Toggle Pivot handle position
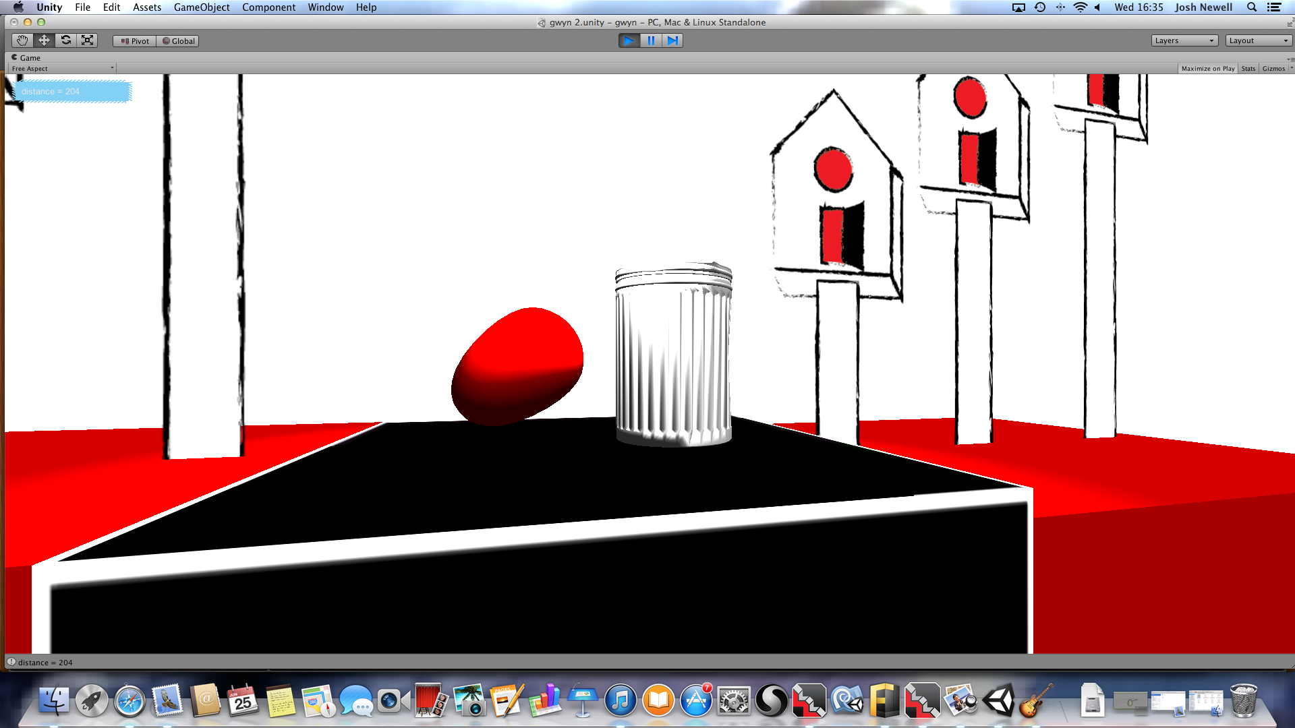Screen dimensions: 1295x728 click(x=135, y=41)
